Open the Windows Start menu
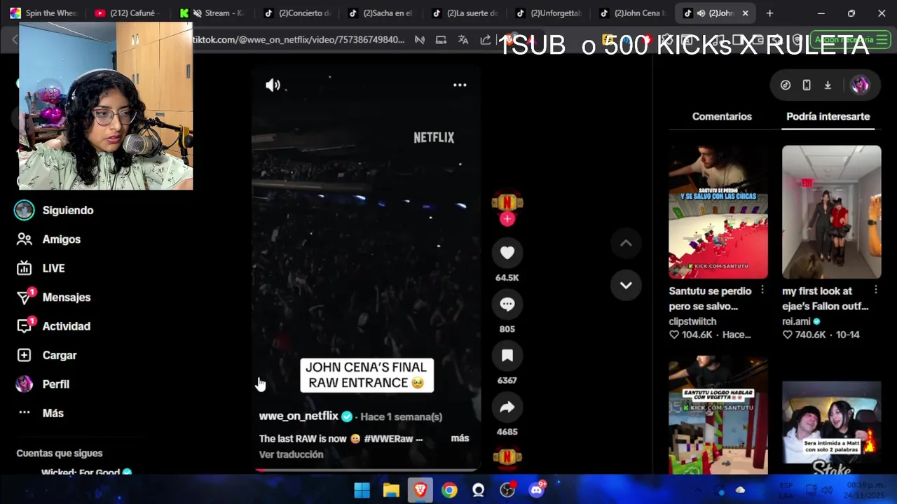The image size is (897, 504). pyautogui.click(x=362, y=490)
